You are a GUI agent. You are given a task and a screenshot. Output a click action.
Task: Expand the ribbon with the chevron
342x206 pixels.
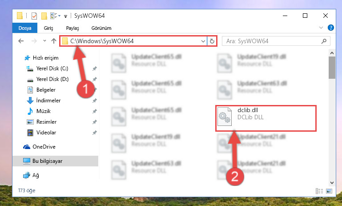321,28
